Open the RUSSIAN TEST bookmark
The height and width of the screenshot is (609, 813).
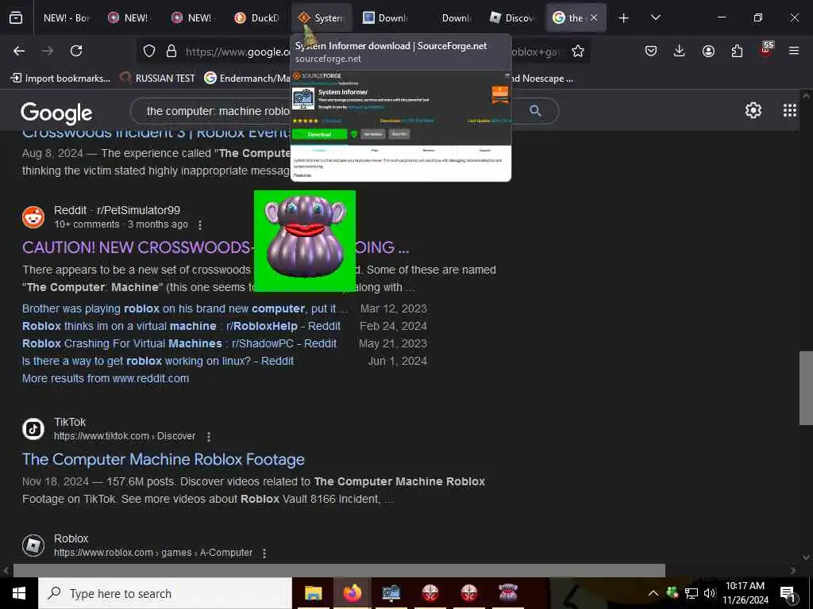(157, 79)
